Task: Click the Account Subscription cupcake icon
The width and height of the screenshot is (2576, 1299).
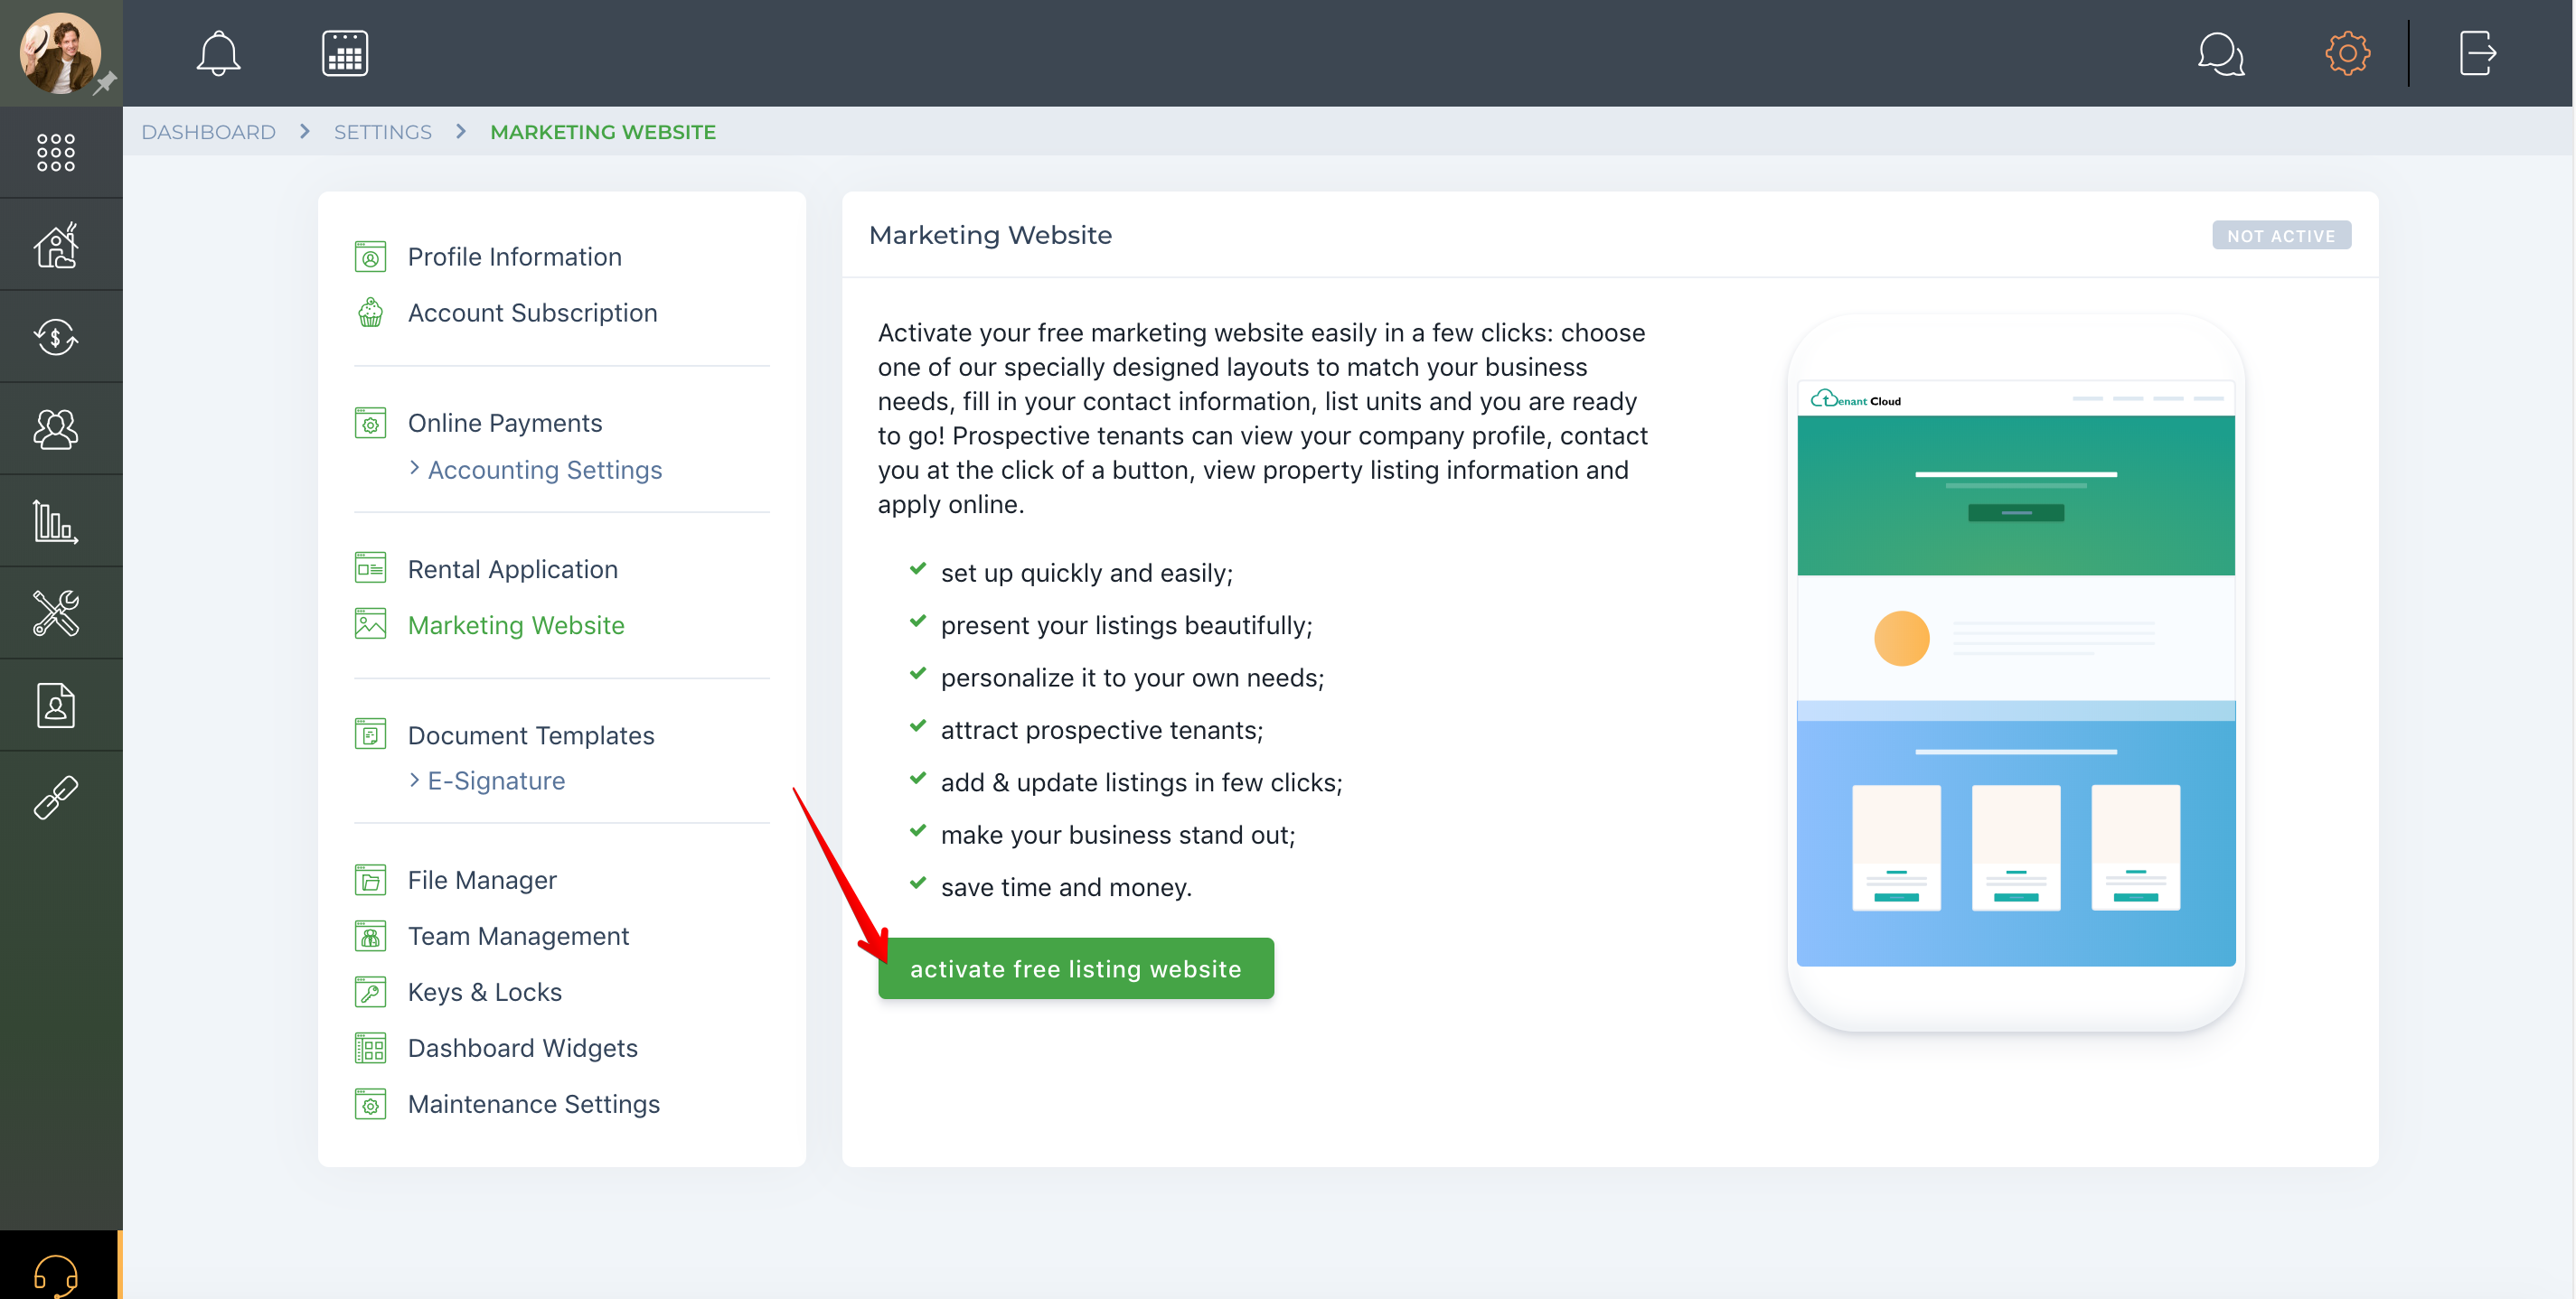Action: click(370, 313)
